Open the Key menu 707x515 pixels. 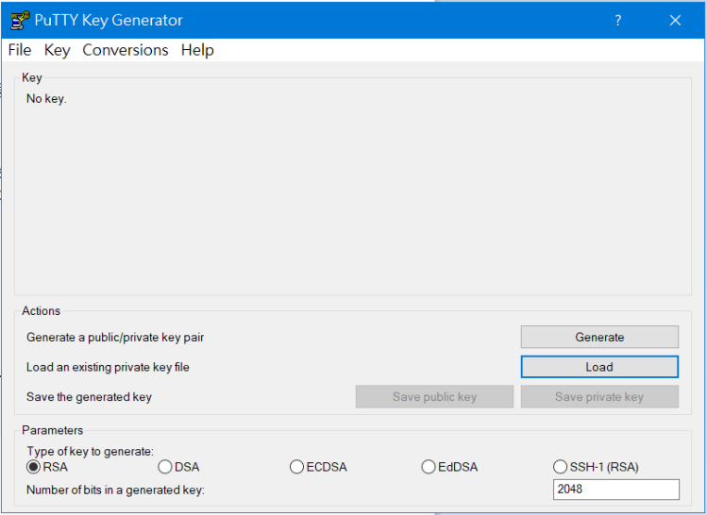click(58, 50)
